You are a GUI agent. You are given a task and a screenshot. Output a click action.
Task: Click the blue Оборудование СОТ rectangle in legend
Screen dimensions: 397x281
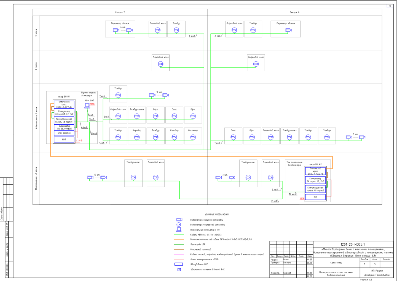(x=179, y=264)
